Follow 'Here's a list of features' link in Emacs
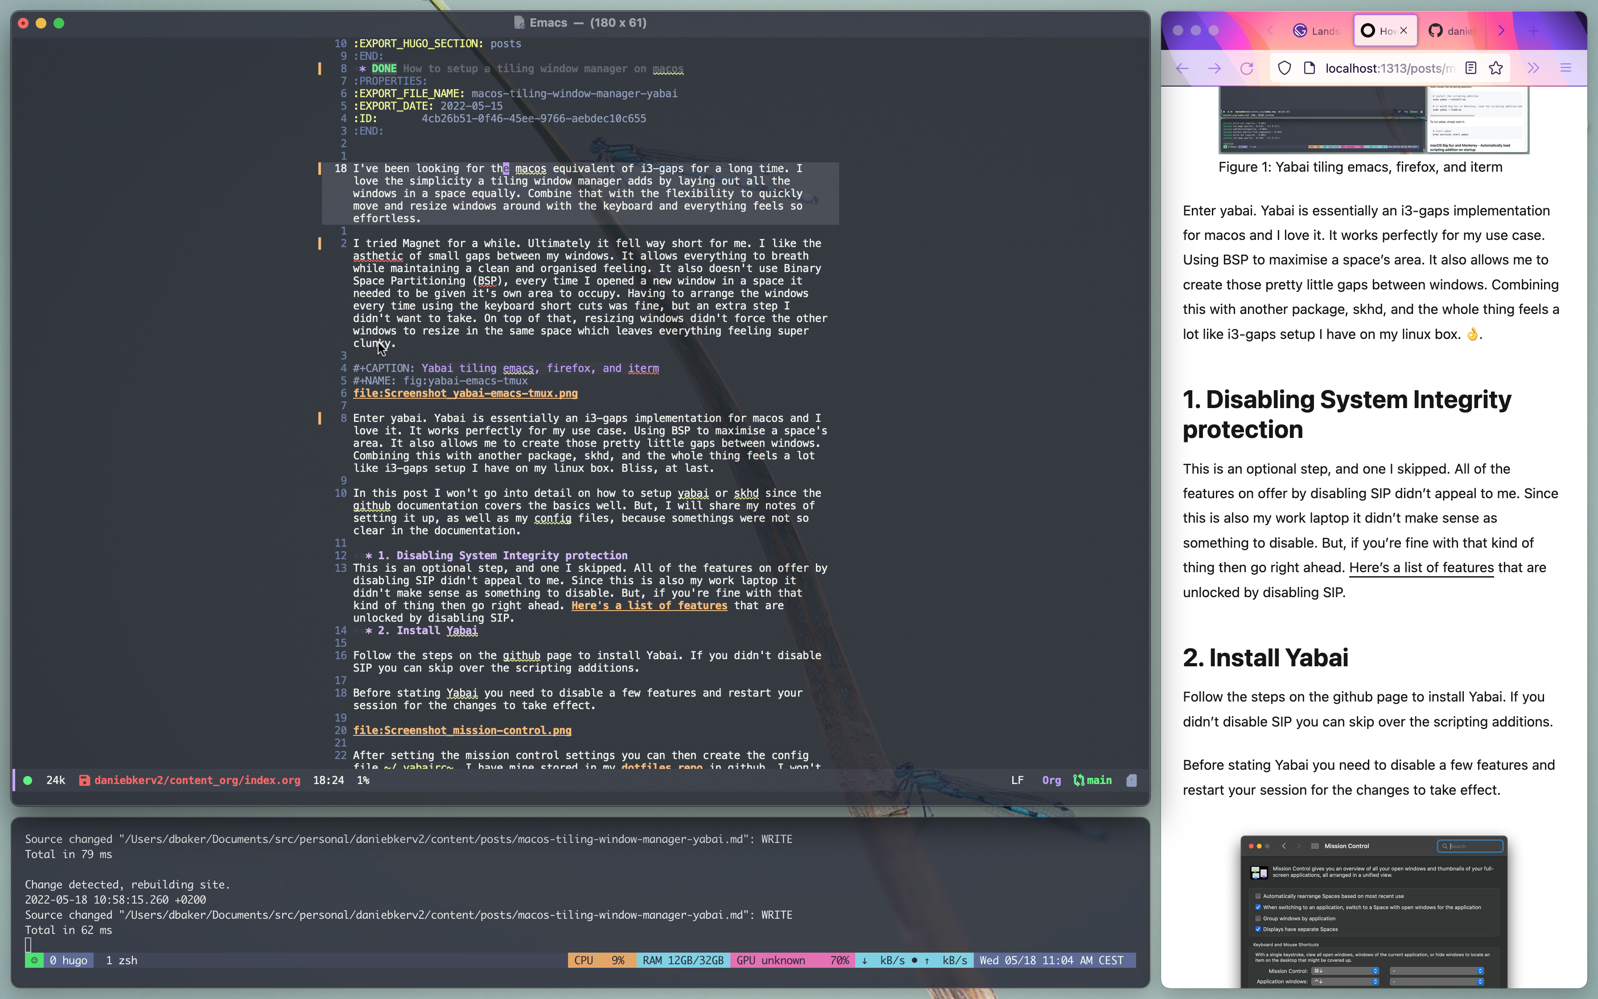 click(649, 605)
